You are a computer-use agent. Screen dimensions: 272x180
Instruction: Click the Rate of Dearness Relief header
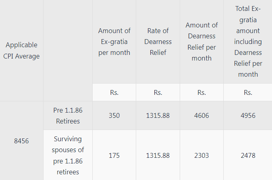158,42
